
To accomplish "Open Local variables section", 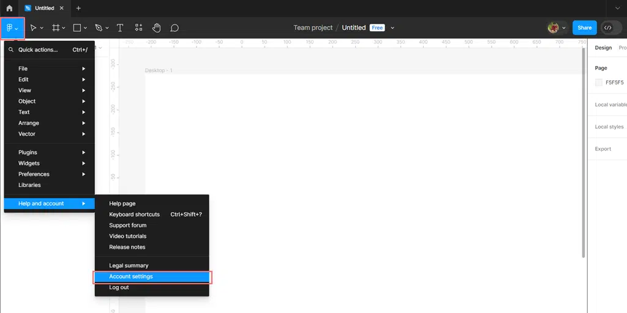I will pos(610,105).
